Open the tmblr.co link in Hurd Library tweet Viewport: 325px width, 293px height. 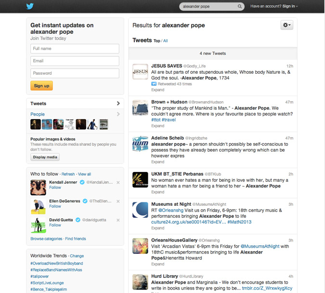267,288
